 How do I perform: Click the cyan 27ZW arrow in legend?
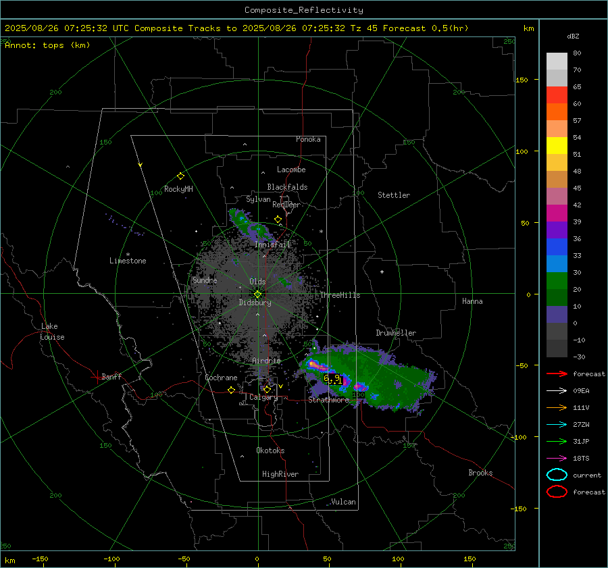pos(557,425)
